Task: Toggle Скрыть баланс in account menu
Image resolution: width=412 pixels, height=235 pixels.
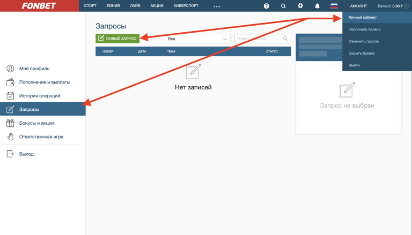Action: coord(377,53)
